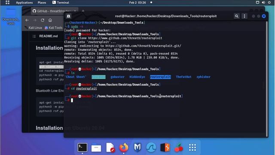This screenshot has height=155, width=275.
Task: Go to the browser home page
Action: [x=50, y=20]
